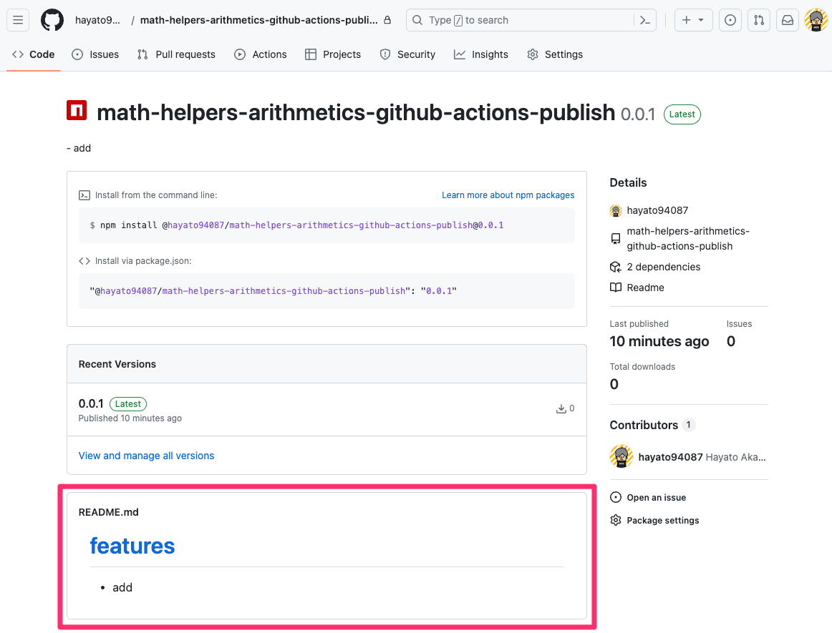Viewport: 832px width, 633px height.
Task: Click the download count icon for 0.0.1
Action: click(561, 408)
